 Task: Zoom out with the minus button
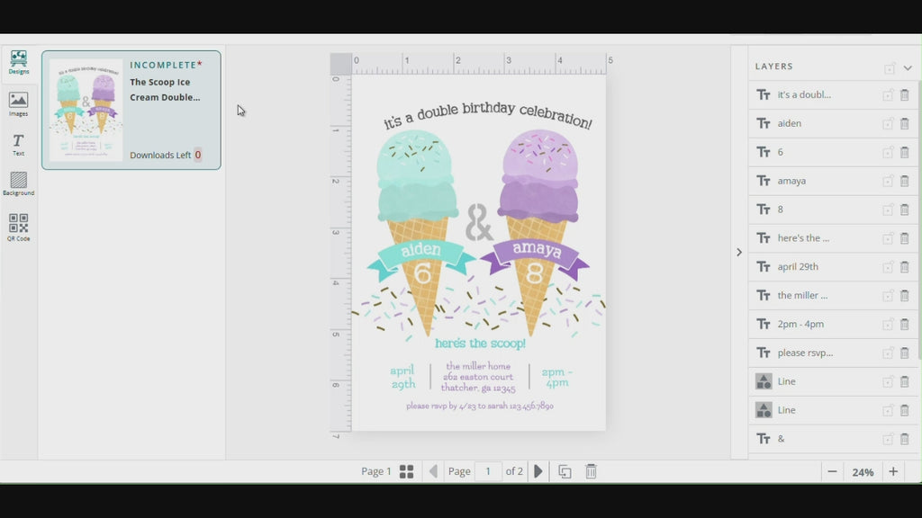click(x=832, y=472)
